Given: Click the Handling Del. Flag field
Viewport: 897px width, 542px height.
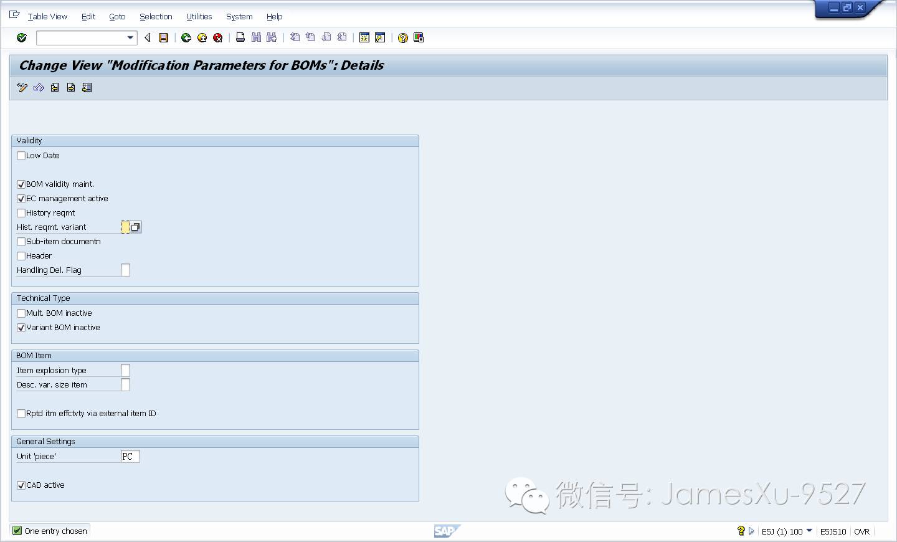Looking at the screenshot, I should click(x=125, y=270).
